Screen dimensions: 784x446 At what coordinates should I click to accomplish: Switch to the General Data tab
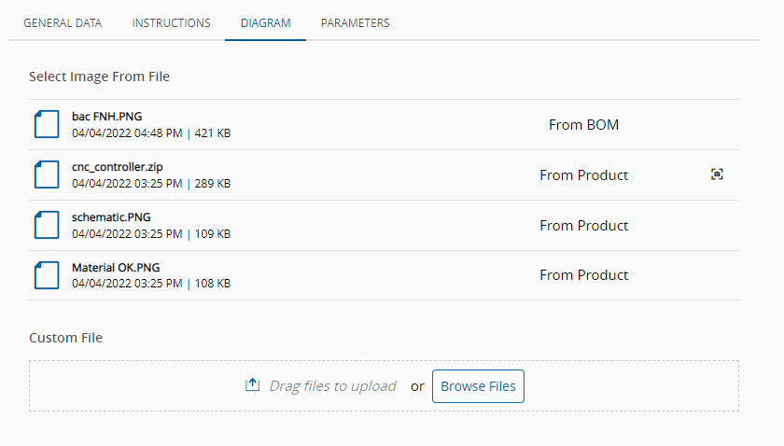(x=63, y=22)
